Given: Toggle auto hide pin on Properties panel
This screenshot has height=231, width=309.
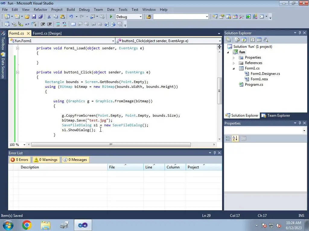Looking at the screenshot, I should tap(300, 123).
